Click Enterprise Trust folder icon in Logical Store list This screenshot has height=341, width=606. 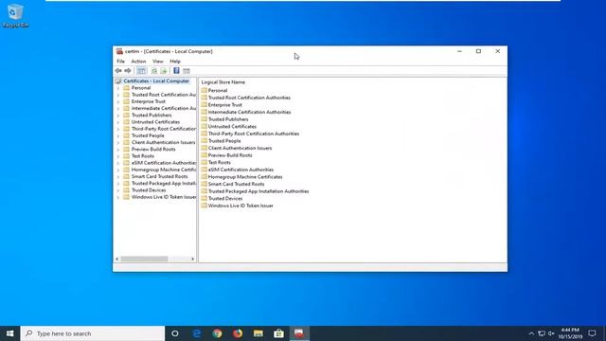point(205,105)
